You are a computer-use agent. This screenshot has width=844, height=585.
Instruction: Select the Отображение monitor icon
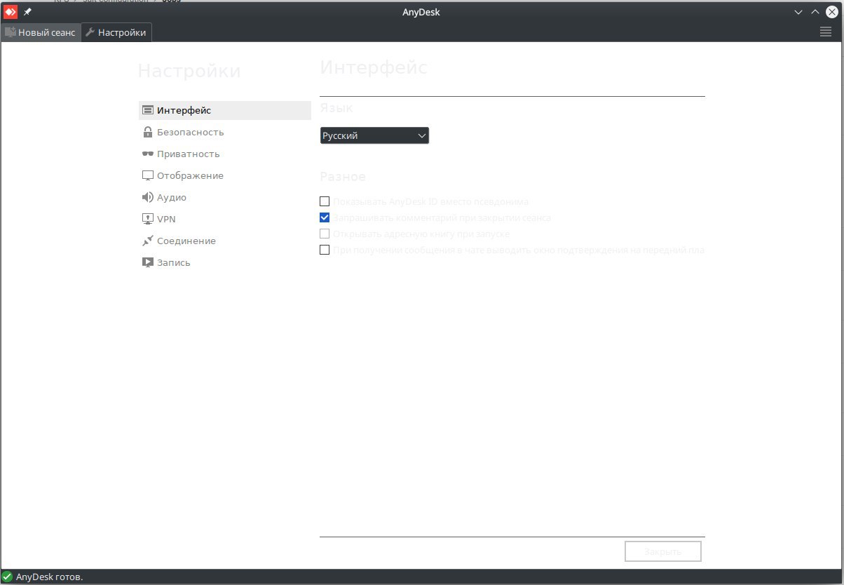(148, 175)
